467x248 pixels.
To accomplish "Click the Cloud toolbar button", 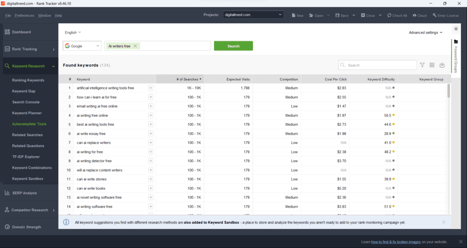I will [419, 15].
